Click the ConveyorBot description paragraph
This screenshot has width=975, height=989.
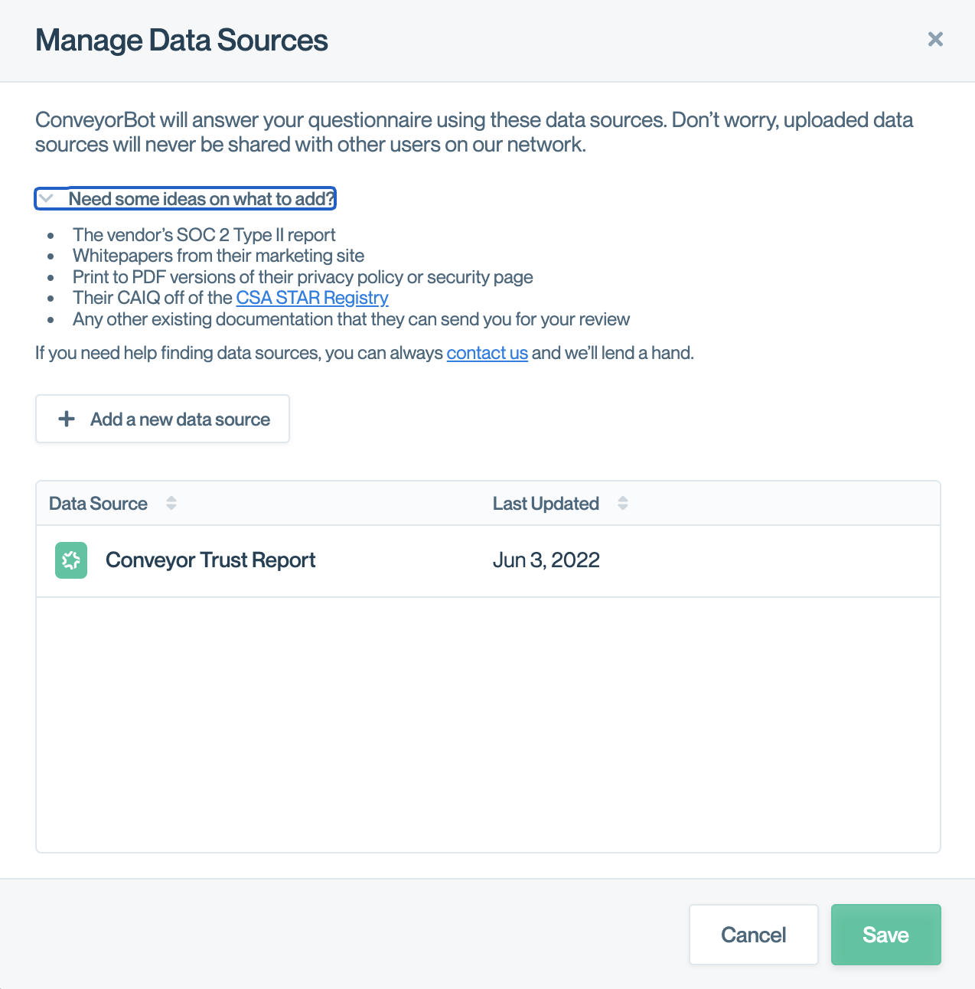474,132
